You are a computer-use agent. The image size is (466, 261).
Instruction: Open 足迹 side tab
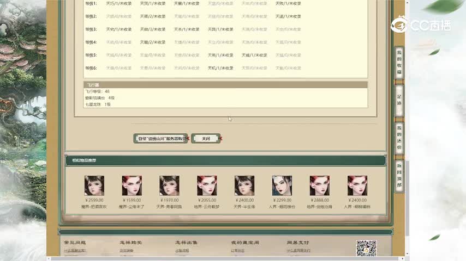[x=399, y=100]
